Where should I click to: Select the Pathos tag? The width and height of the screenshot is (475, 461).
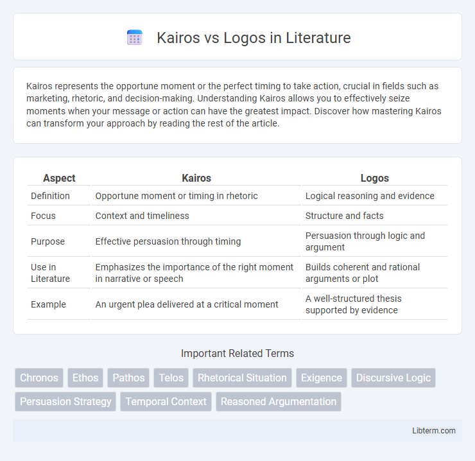coord(128,378)
